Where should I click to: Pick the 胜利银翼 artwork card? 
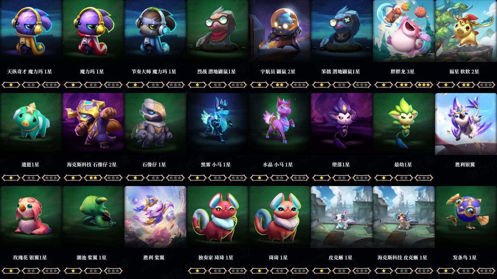(x=466, y=124)
